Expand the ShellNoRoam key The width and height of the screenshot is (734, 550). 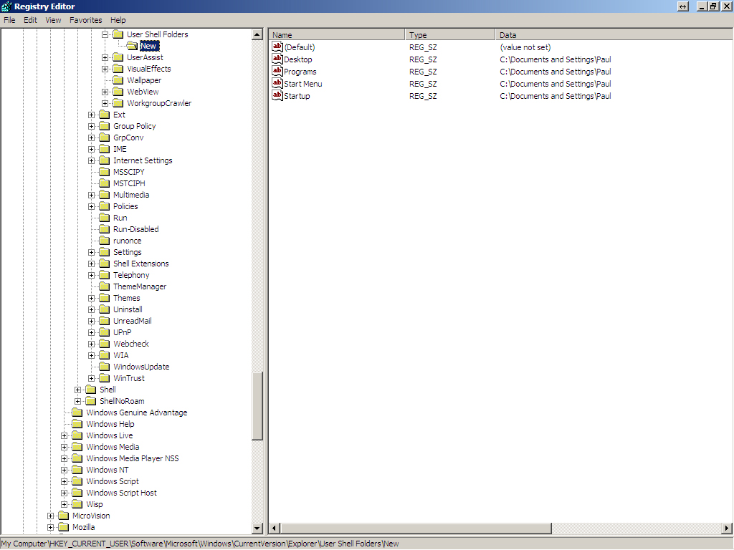point(78,401)
